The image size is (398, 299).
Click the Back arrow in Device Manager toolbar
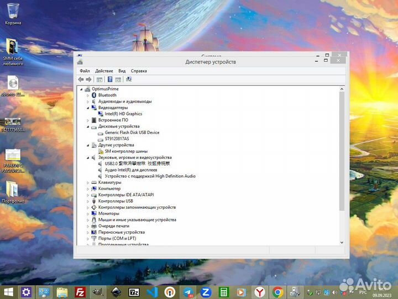(x=81, y=79)
